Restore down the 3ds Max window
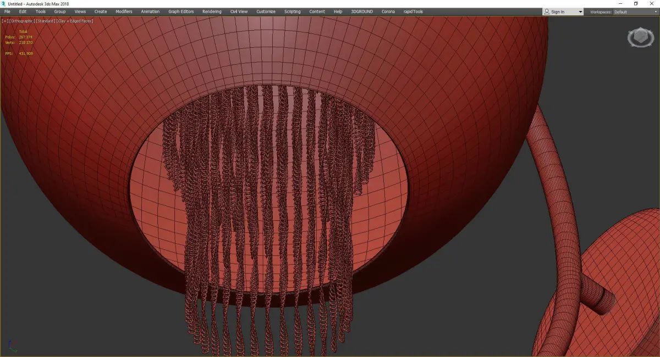The width and height of the screenshot is (660, 357). click(x=636, y=3)
